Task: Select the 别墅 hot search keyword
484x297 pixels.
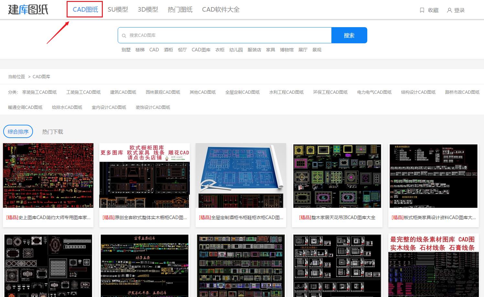Action: tap(126, 49)
